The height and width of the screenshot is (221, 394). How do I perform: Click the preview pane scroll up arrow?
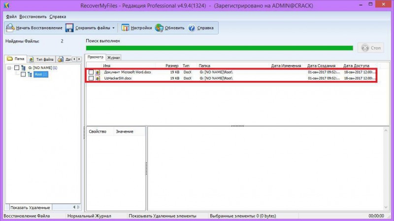[386, 130]
